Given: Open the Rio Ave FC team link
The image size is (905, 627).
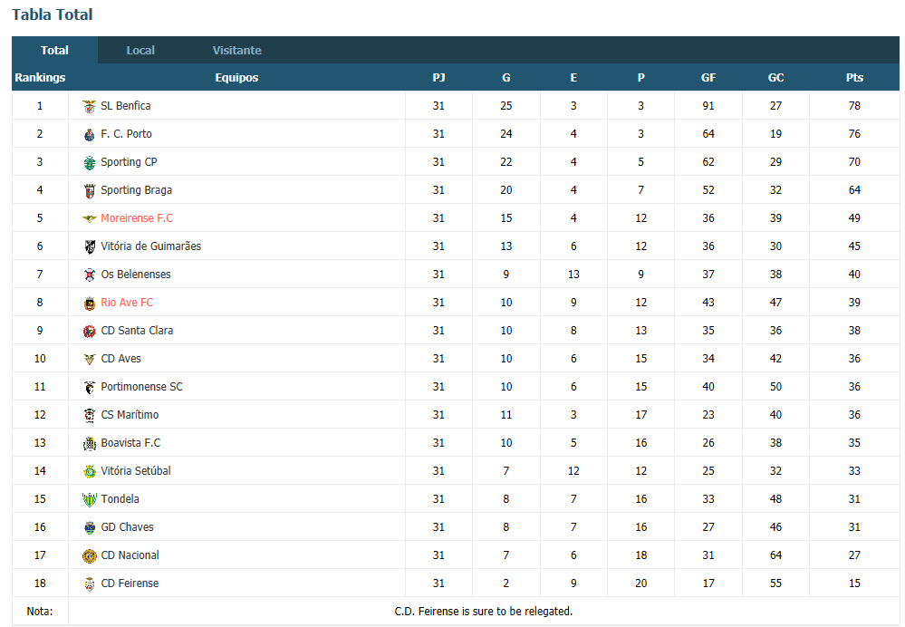Looking at the screenshot, I should pos(127,303).
